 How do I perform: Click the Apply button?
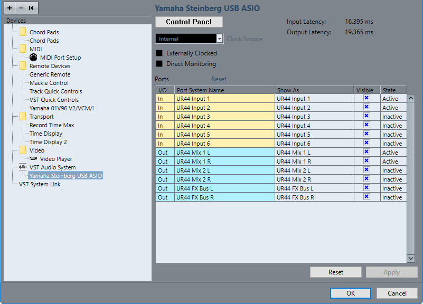(x=391, y=272)
